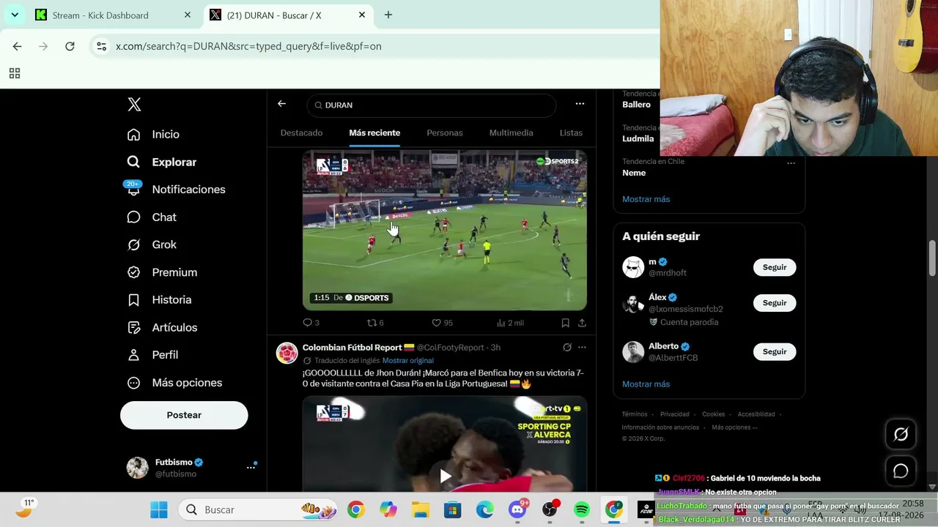This screenshot has width=938, height=527.
Task: Expand footer Más opciones menu
Action: coord(734,427)
